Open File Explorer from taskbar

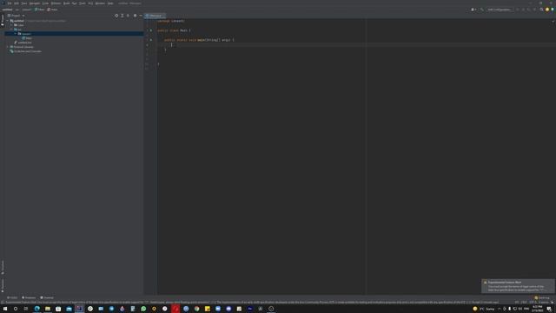pos(48,309)
